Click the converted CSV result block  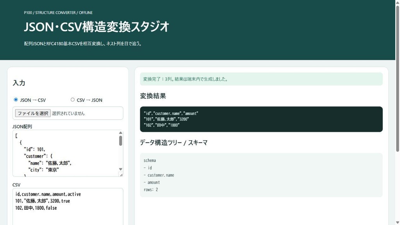click(261, 119)
